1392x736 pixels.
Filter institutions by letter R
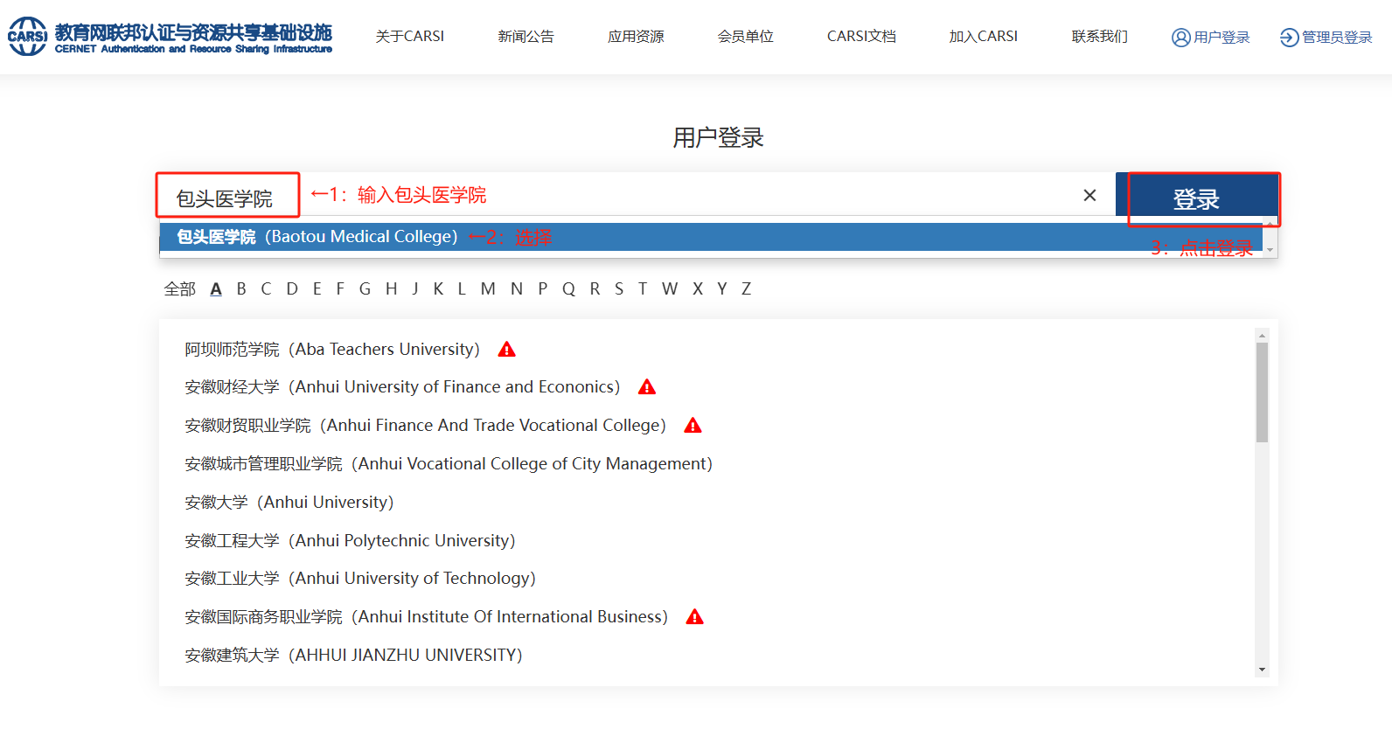pos(595,289)
